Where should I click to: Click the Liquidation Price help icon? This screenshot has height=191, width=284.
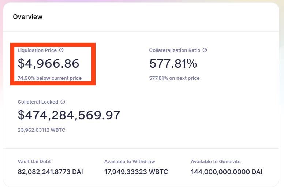(61, 50)
